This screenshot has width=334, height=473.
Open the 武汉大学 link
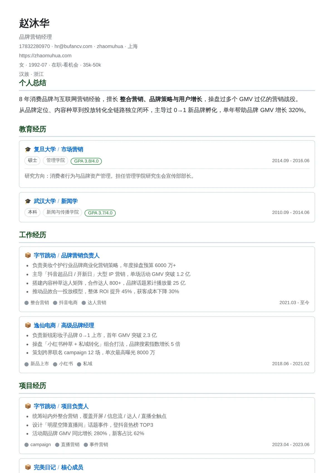coord(45,201)
